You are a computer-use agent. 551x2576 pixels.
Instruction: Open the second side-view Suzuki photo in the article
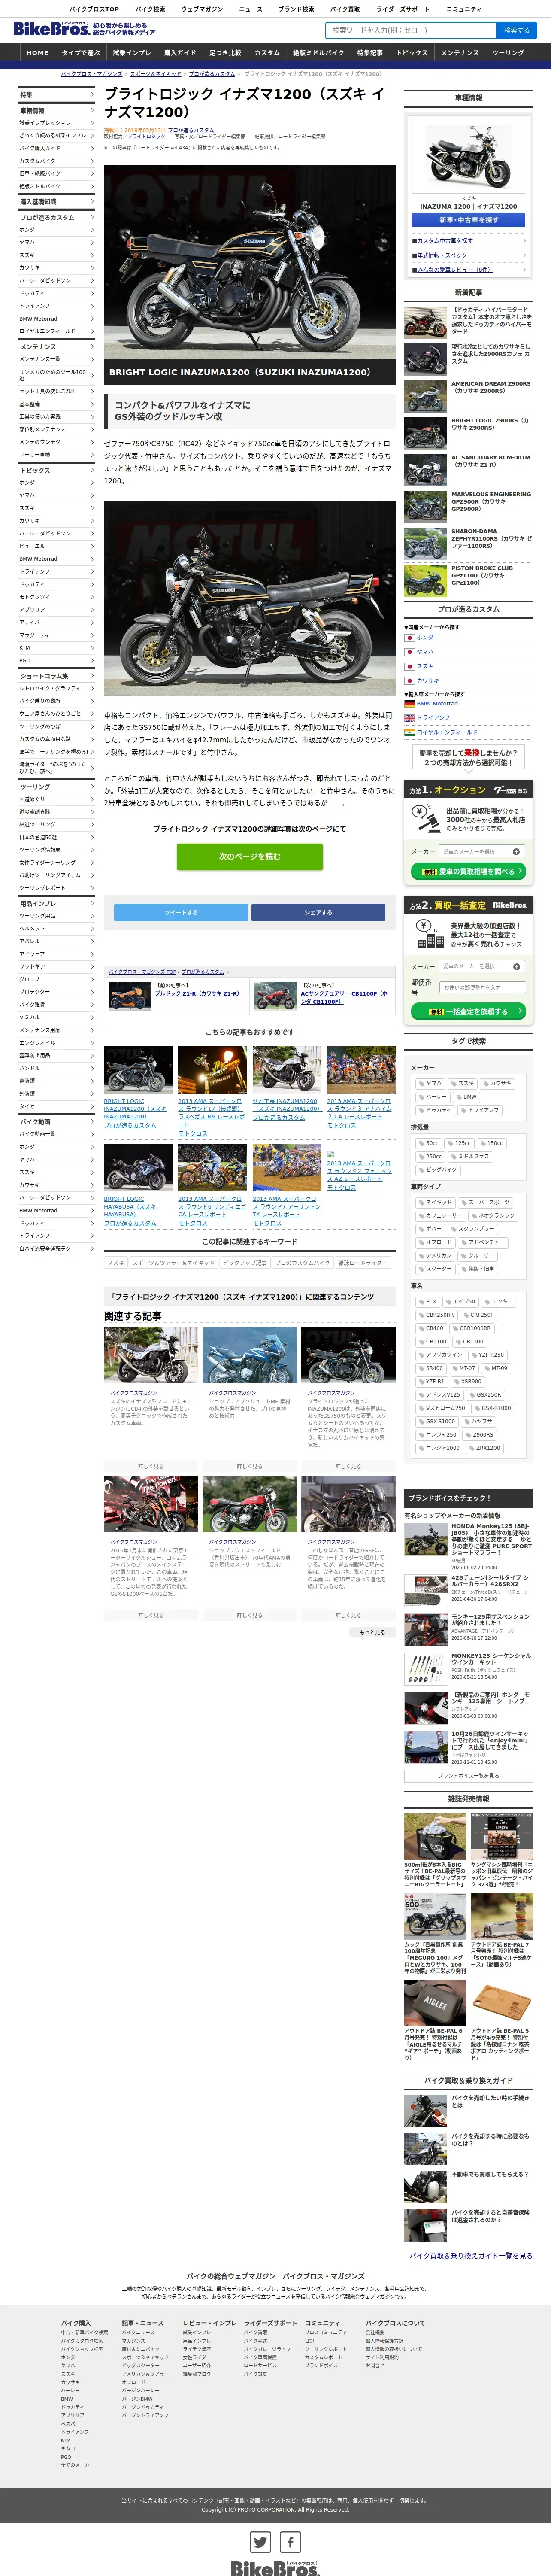(x=250, y=598)
